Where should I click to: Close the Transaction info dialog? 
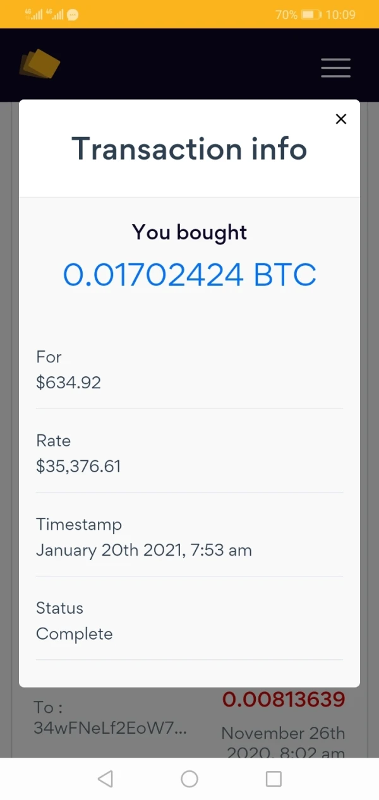pos(341,119)
